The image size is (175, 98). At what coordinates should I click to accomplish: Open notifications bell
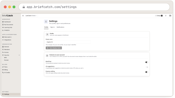166,16
